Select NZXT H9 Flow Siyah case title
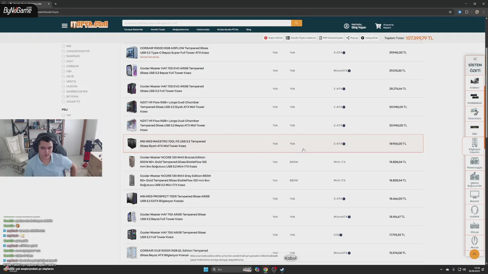 [x=172, y=107]
